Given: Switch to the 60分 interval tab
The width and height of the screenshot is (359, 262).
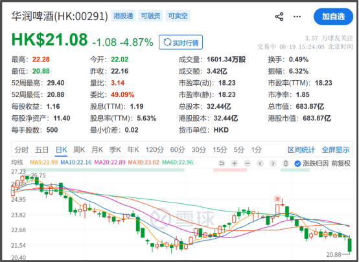Looking at the screenshot, I should 178,149.
